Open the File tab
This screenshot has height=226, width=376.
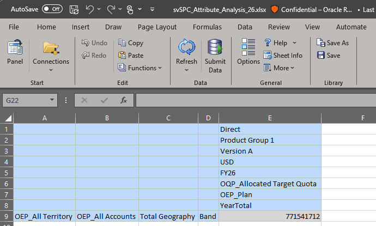(x=14, y=27)
